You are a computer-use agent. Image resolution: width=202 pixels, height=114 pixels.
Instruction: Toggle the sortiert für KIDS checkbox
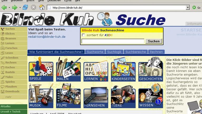(83, 35)
